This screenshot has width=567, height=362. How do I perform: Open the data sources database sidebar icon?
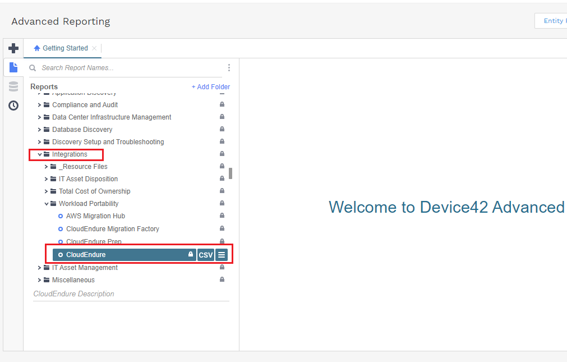pos(13,86)
